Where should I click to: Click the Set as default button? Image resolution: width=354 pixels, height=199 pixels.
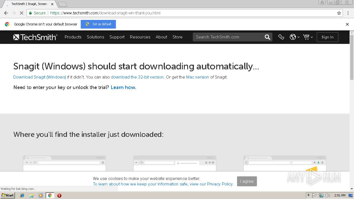pos(98,24)
